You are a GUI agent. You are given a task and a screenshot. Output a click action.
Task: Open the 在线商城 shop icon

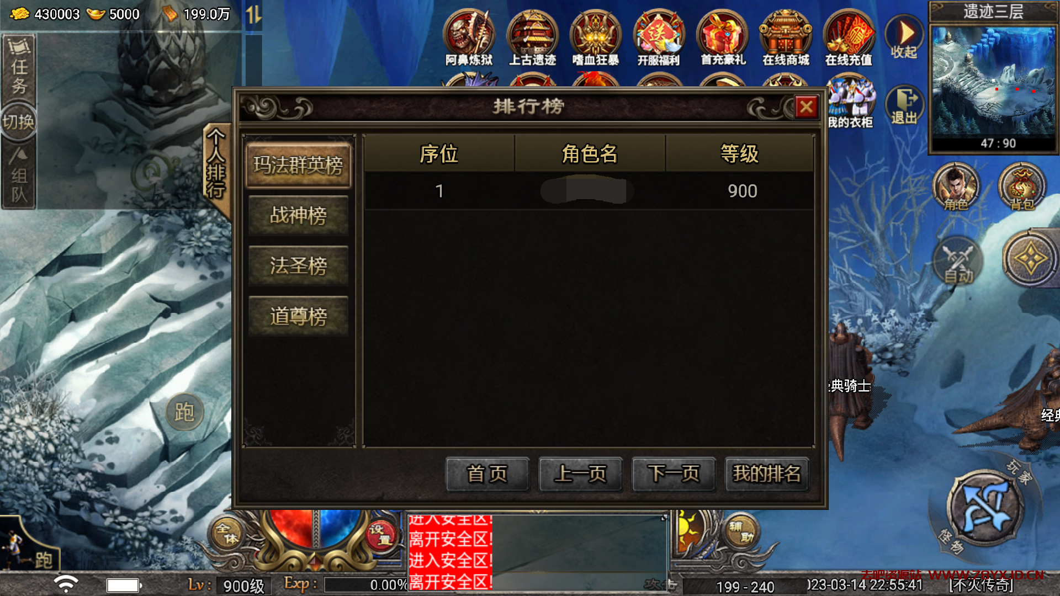[x=786, y=38]
